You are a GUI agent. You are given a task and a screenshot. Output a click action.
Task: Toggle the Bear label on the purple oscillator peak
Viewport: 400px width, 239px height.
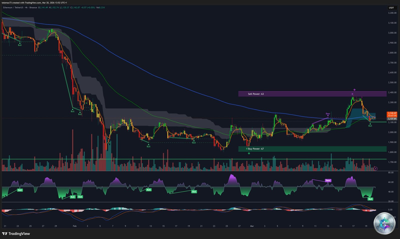tap(328, 180)
